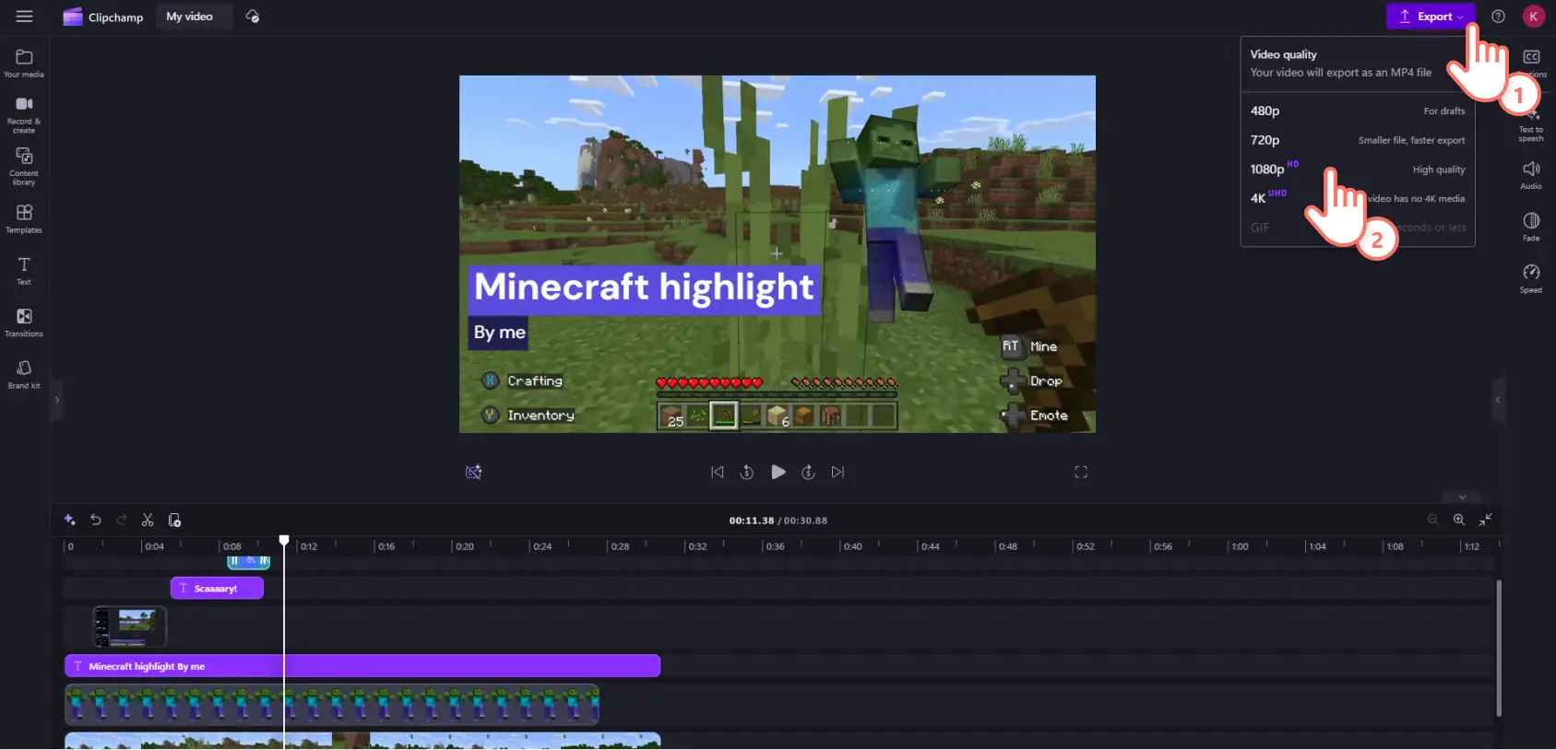Click the 00:11.38 timecode display

tap(752, 521)
